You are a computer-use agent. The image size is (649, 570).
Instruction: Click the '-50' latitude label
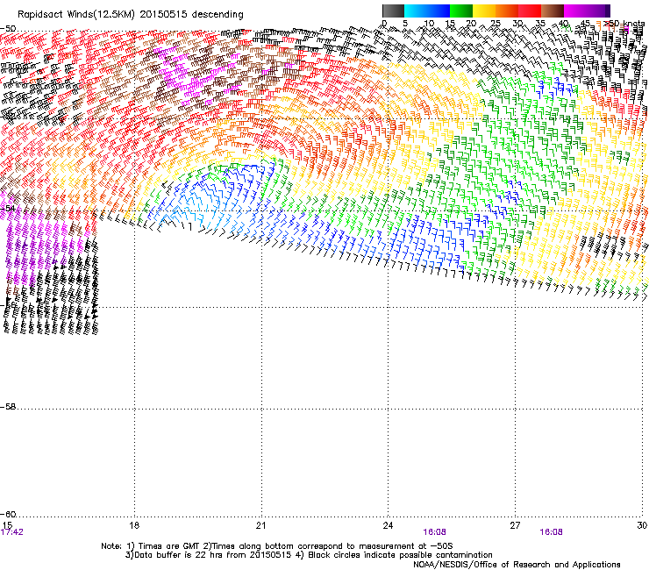(x=8, y=29)
